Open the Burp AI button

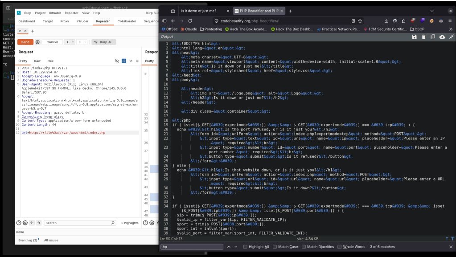103,42
